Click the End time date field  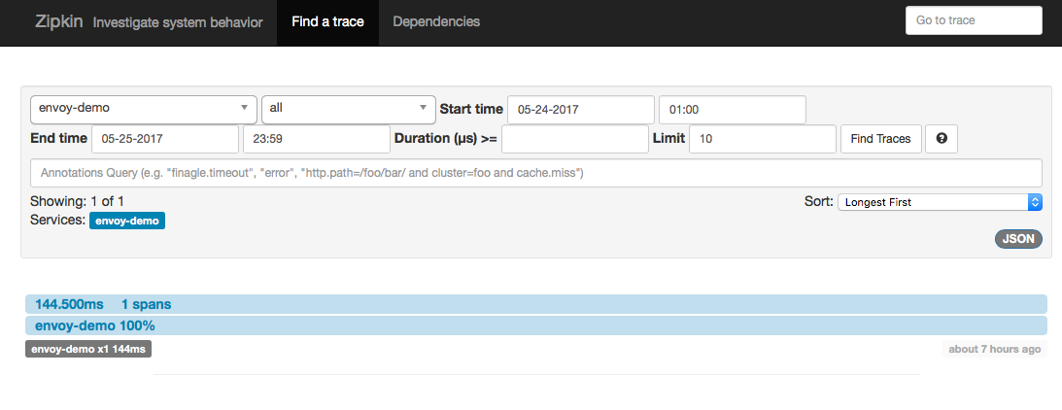[165, 139]
